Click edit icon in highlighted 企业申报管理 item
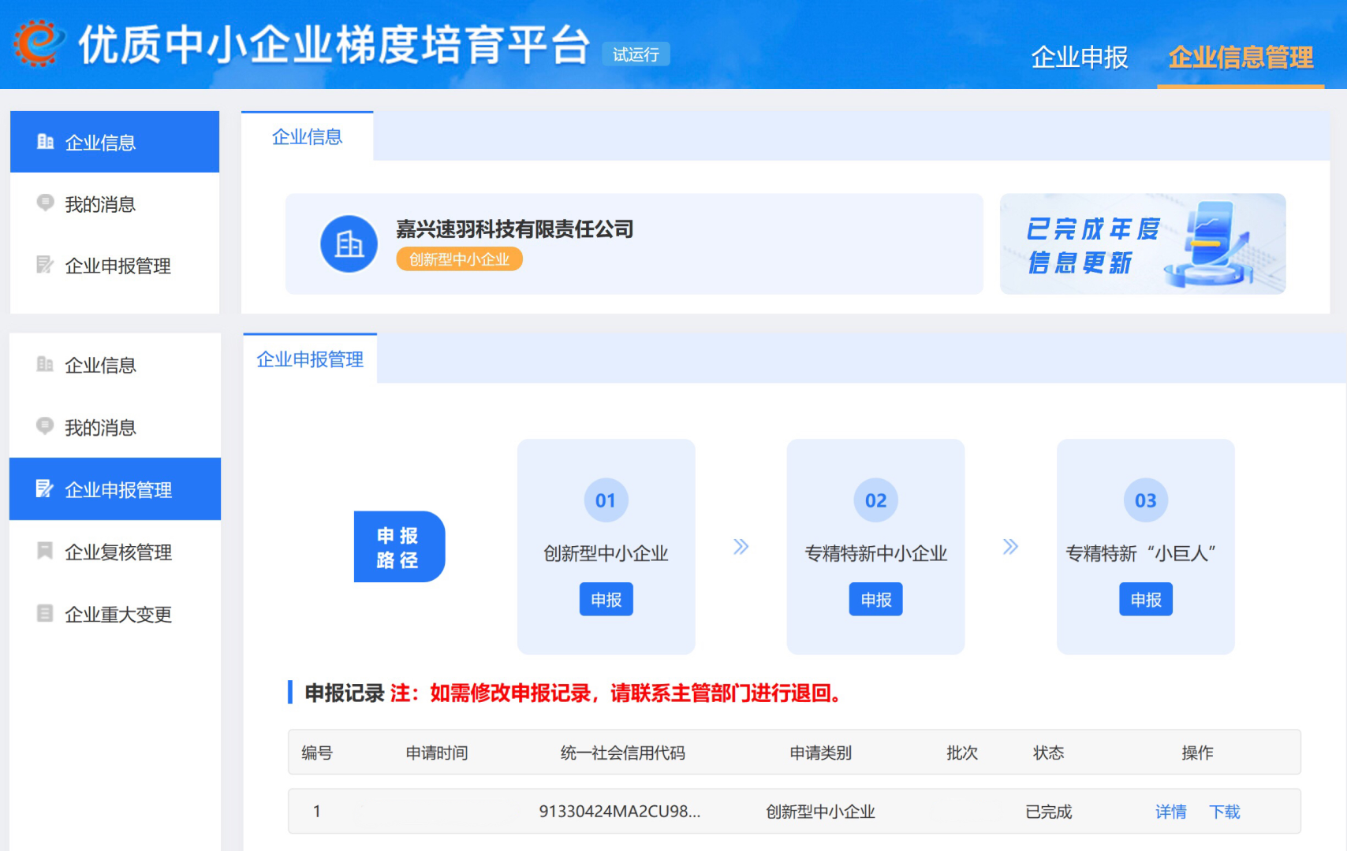1347x851 pixels. coord(45,489)
